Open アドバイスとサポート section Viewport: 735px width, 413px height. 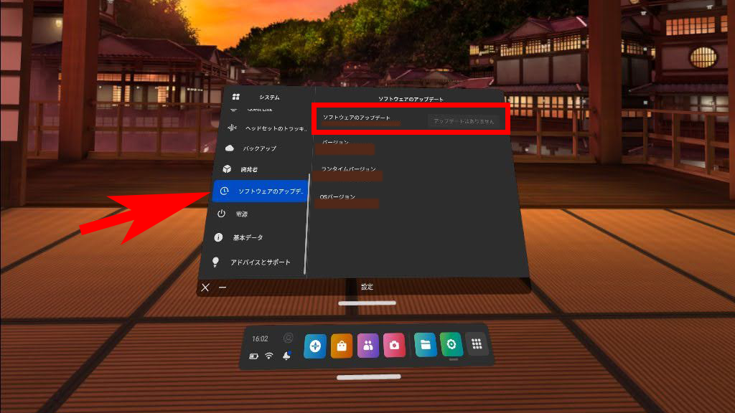click(255, 262)
